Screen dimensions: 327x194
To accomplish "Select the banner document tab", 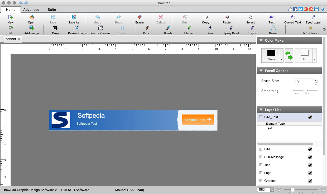I will pos(11,39).
